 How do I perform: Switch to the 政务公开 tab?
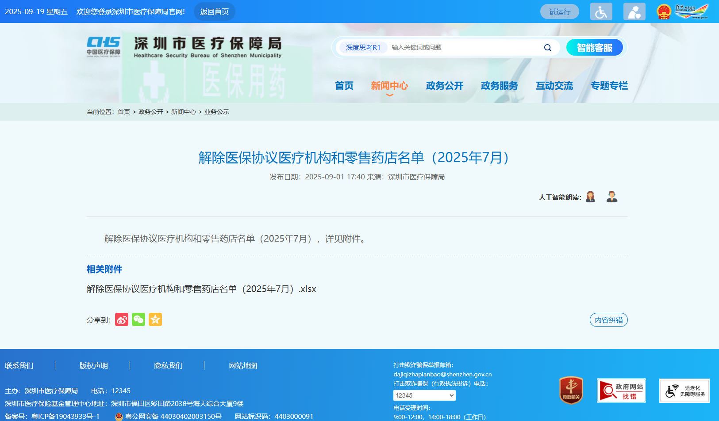click(444, 86)
